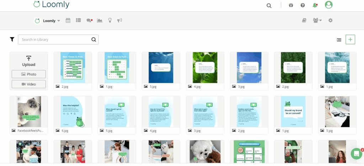Click the post ideas lightbulb icon

point(110,21)
